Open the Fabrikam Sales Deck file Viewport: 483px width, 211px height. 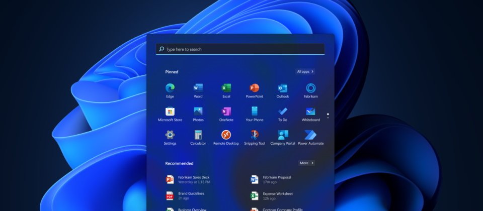(x=188, y=179)
